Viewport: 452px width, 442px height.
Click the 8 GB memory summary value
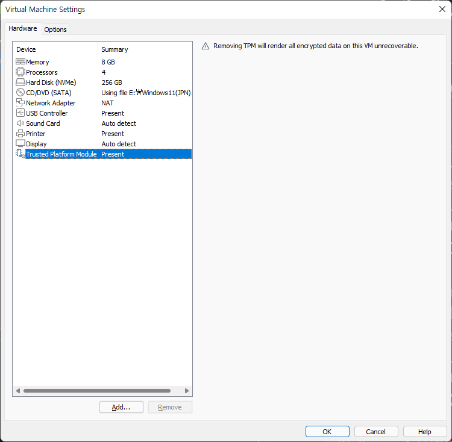(108, 62)
